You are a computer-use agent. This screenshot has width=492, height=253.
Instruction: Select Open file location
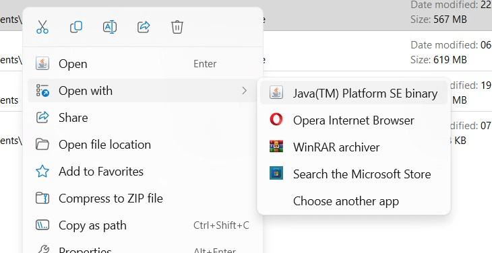tap(143, 145)
